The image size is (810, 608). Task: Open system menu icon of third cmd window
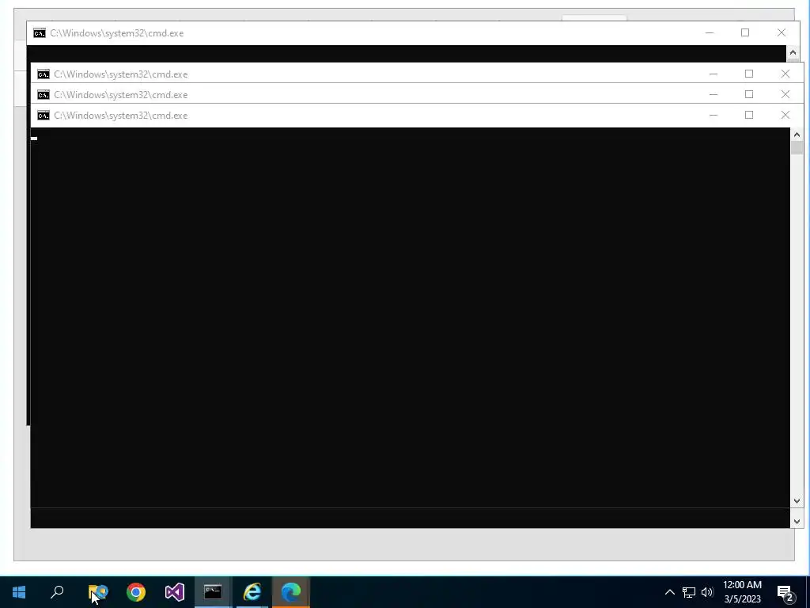click(x=44, y=74)
